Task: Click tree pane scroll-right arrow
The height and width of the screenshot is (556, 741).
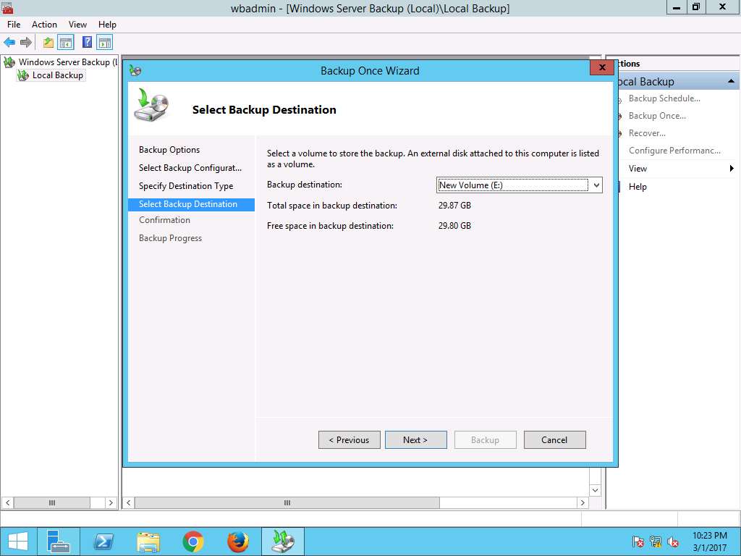Action: 111,502
